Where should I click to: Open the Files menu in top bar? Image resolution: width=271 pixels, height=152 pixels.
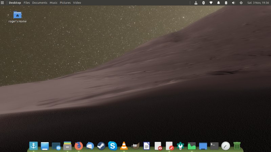coord(27,3)
